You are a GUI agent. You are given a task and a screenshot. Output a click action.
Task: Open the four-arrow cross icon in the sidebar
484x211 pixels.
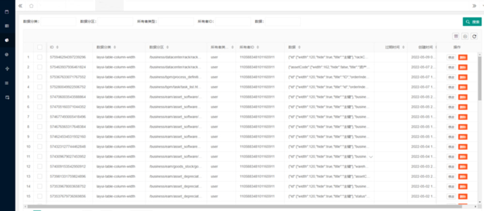pyautogui.click(x=7, y=69)
